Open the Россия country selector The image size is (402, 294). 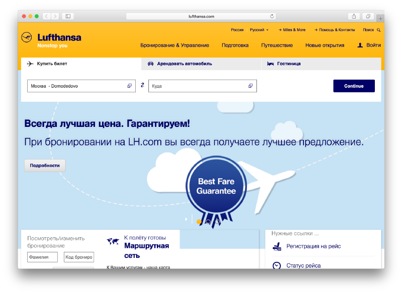pos(237,30)
